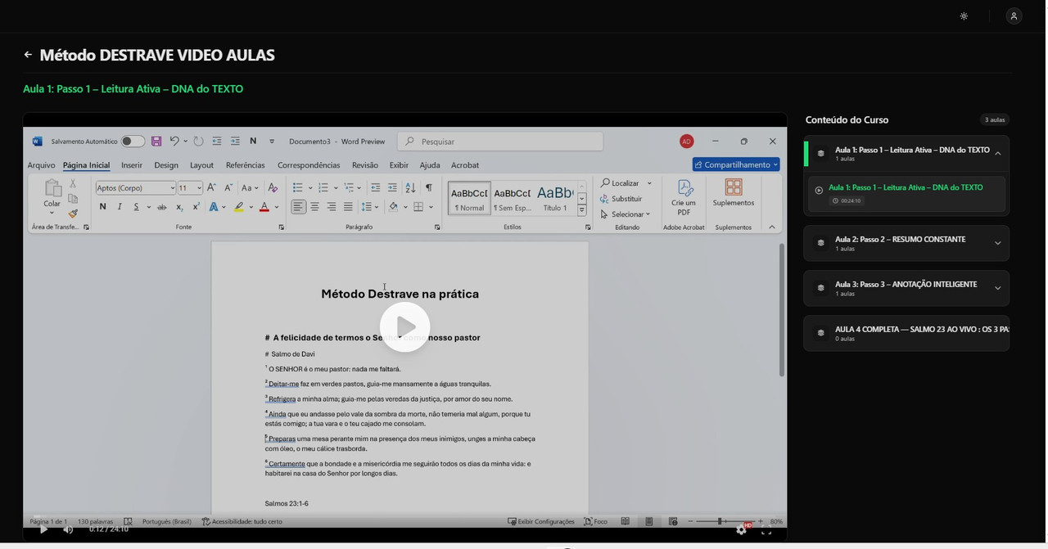Image resolution: width=1048 pixels, height=549 pixels.
Task: Click the Suplementos button
Action: (734, 193)
